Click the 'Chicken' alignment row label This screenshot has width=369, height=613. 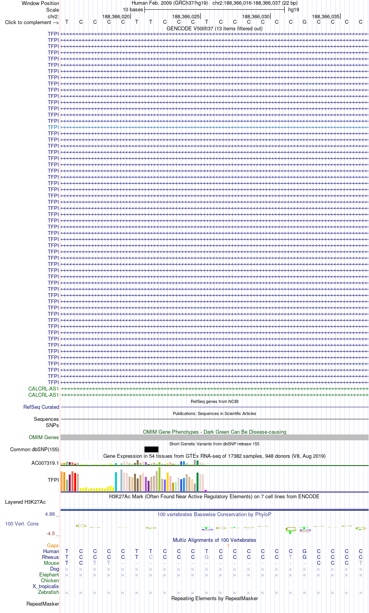[50, 580]
